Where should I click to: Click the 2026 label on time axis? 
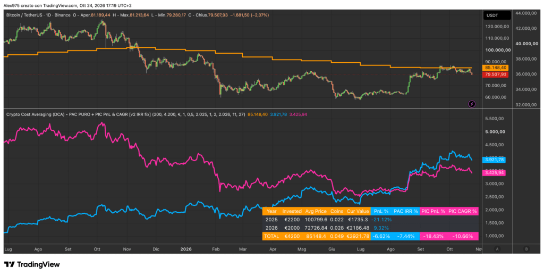186,249
